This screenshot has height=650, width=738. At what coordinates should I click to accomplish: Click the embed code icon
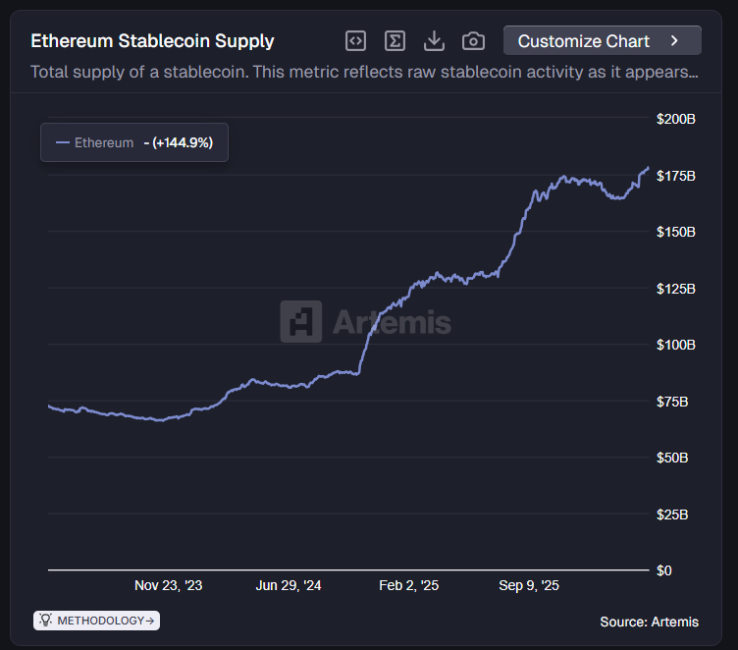pyautogui.click(x=355, y=40)
